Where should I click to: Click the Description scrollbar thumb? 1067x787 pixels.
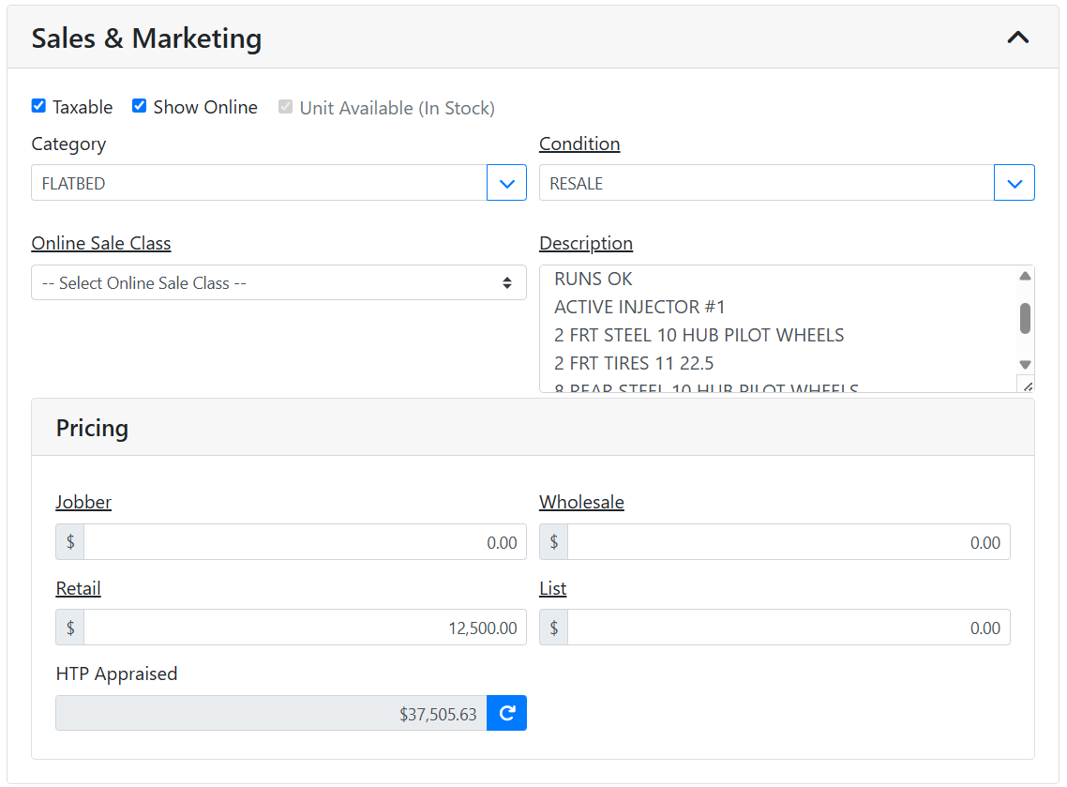coord(1025,318)
